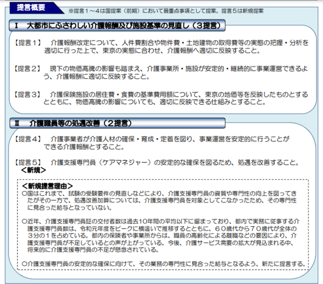Viewport: 323px width, 284px height.
Task: Click the 【提言2】 label
Action: (x=28, y=68)
